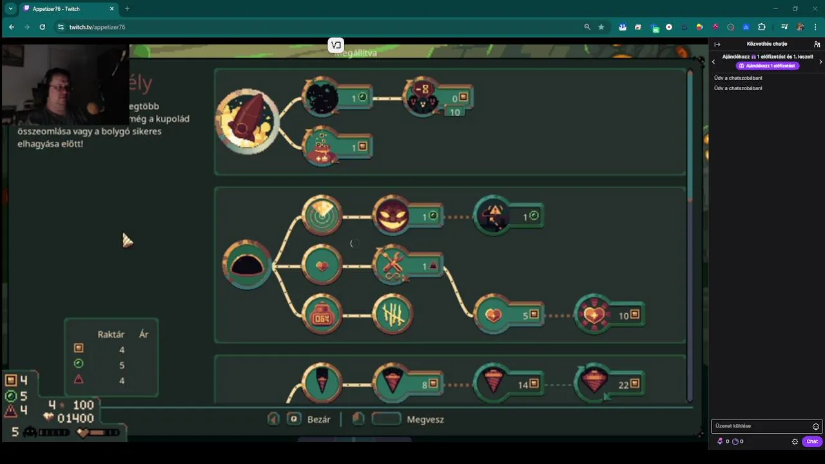Open the media controls playlist icon

[x=784, y=27]
